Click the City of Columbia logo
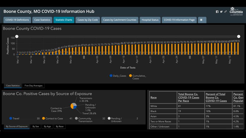246x138 pixels. tap(236, 11)
